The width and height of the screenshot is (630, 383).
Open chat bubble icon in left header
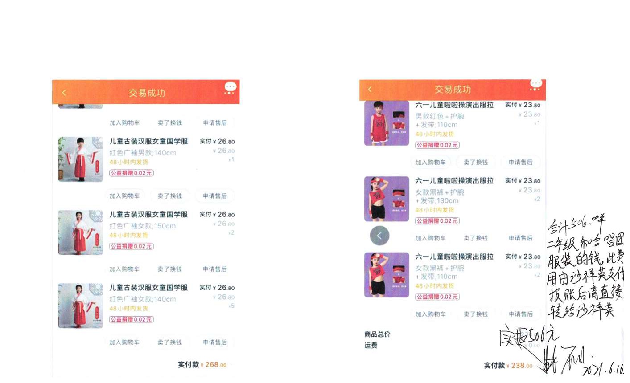230,88
